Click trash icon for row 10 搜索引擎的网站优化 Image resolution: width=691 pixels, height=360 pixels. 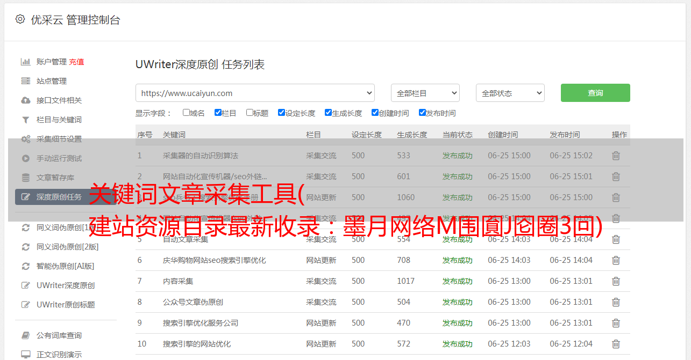click(x=616, y=344)
